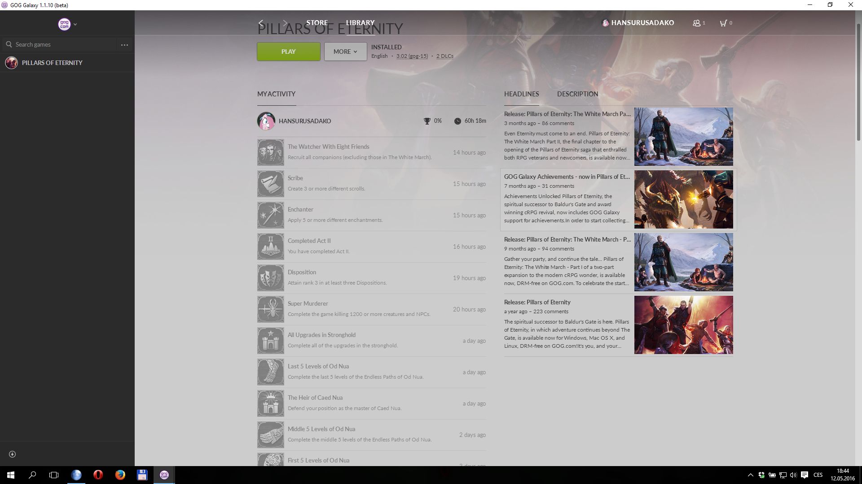Click the dragon achievements news thumbnail
This screenshot has width=862, height=484.
[684, 199]
